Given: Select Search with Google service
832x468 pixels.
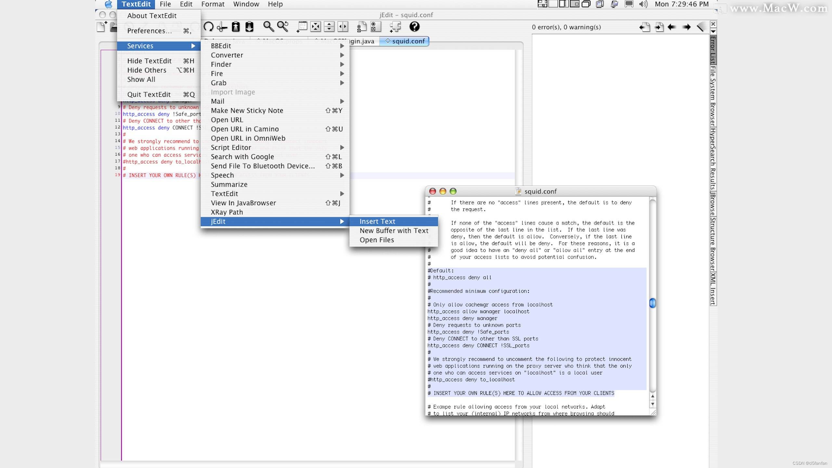Looking at the screenshot, I should pyautogui.click(x=242, y=157).
